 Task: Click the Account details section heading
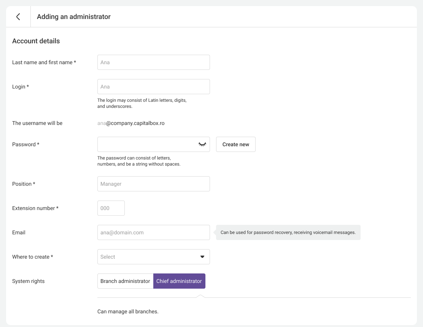click(36, 41)
